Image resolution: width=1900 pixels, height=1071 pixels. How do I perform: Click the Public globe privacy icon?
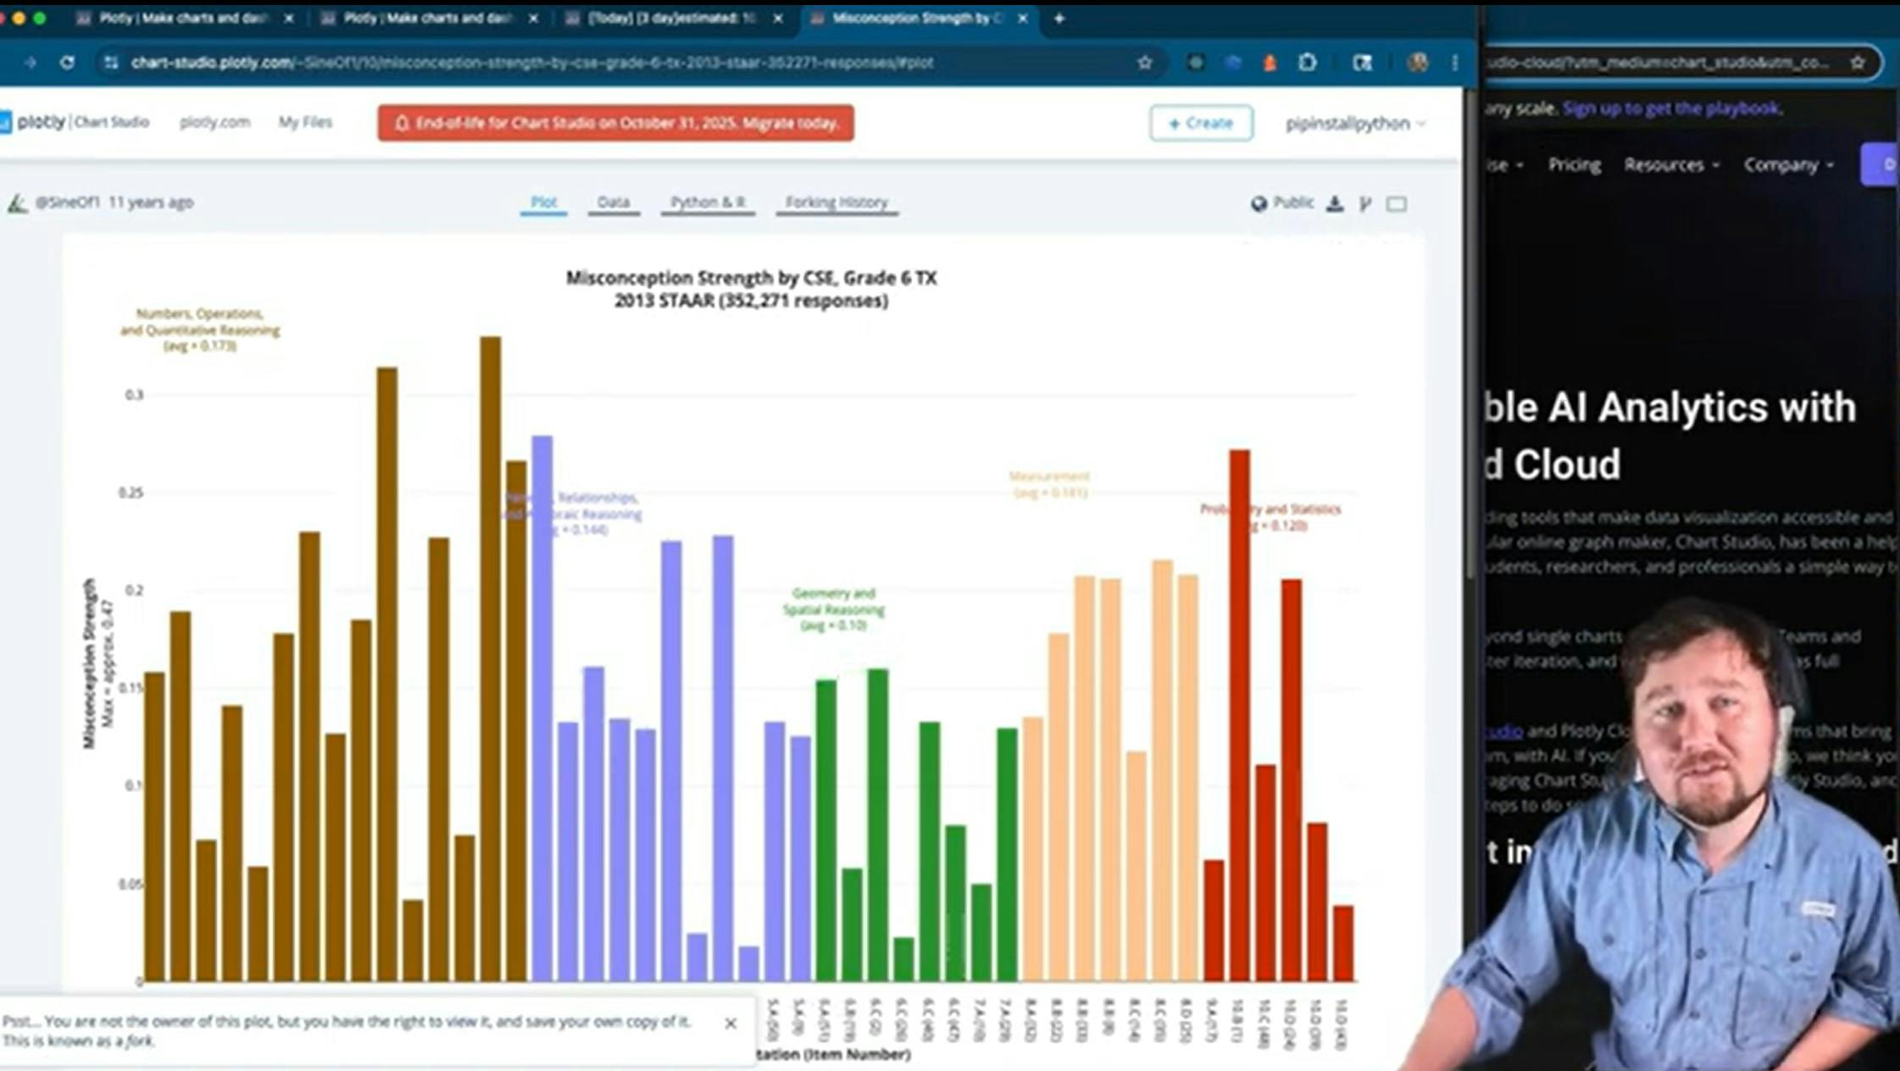point(1259,203)
